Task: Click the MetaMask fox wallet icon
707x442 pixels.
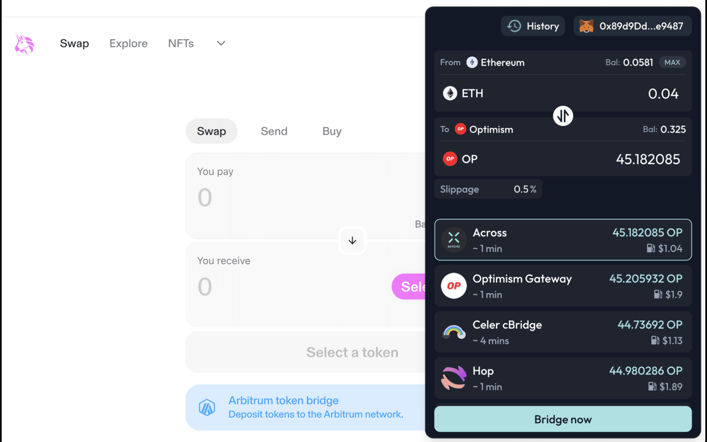Action: [586, 26]
